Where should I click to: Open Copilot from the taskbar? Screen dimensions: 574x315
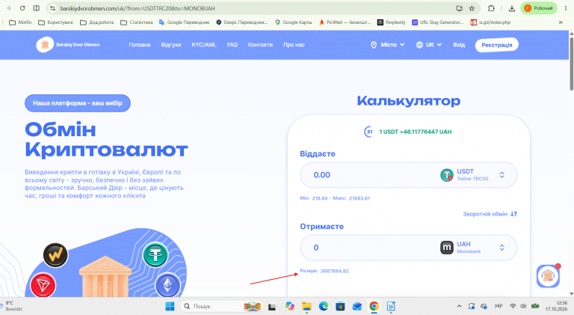[x=290, y=306]
